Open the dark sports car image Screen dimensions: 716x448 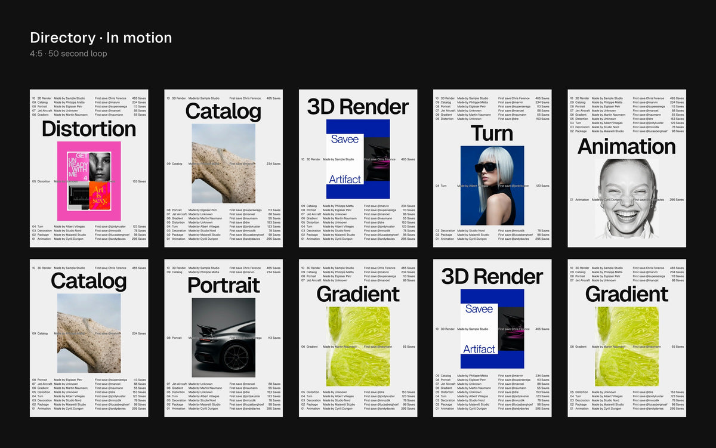click(x=224, y=338)
